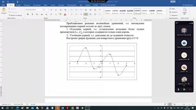The image size is (196, 110).
Task: Switch to the Конструктор ribbon tab
Action: tap(37, 5)
